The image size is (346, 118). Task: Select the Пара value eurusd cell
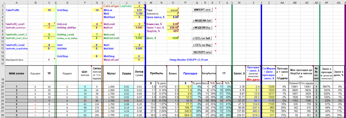click(173, 10)
